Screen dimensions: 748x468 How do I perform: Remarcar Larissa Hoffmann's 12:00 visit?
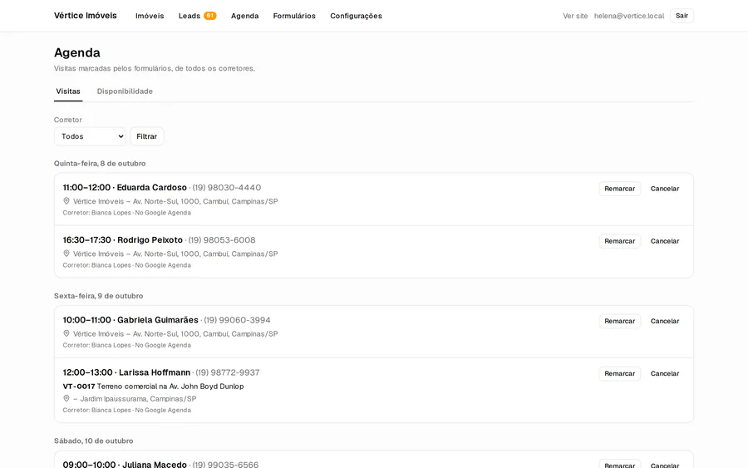click(620, 373)
